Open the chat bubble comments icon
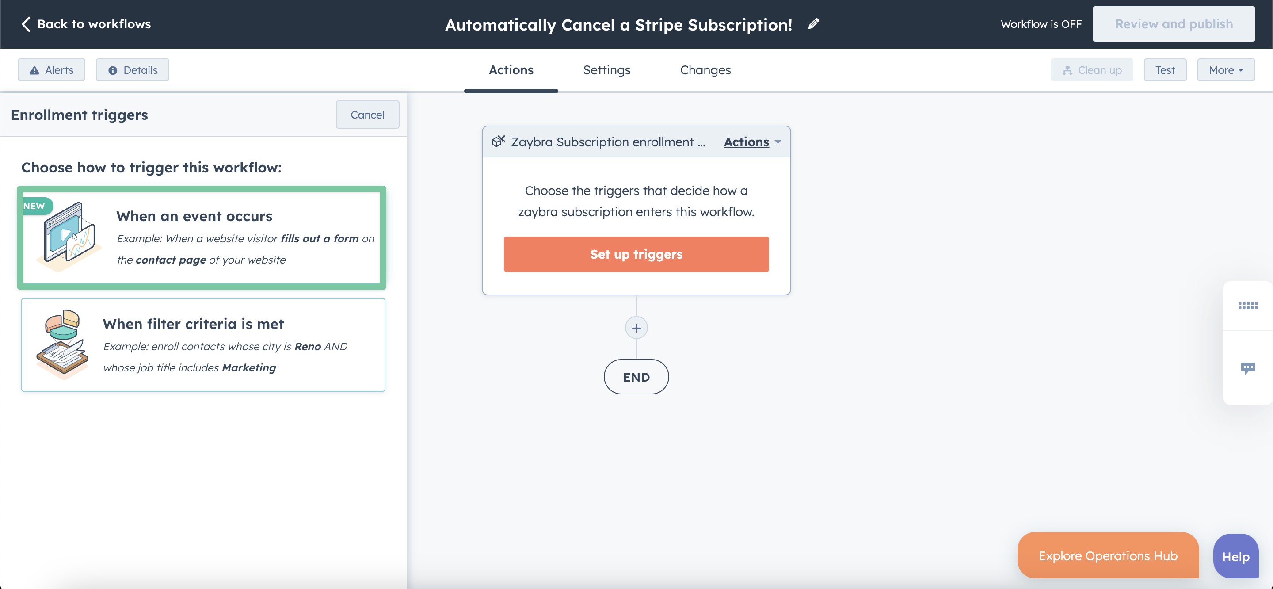This screenshot has height=589, width=1273. (x=1247, y=368)
